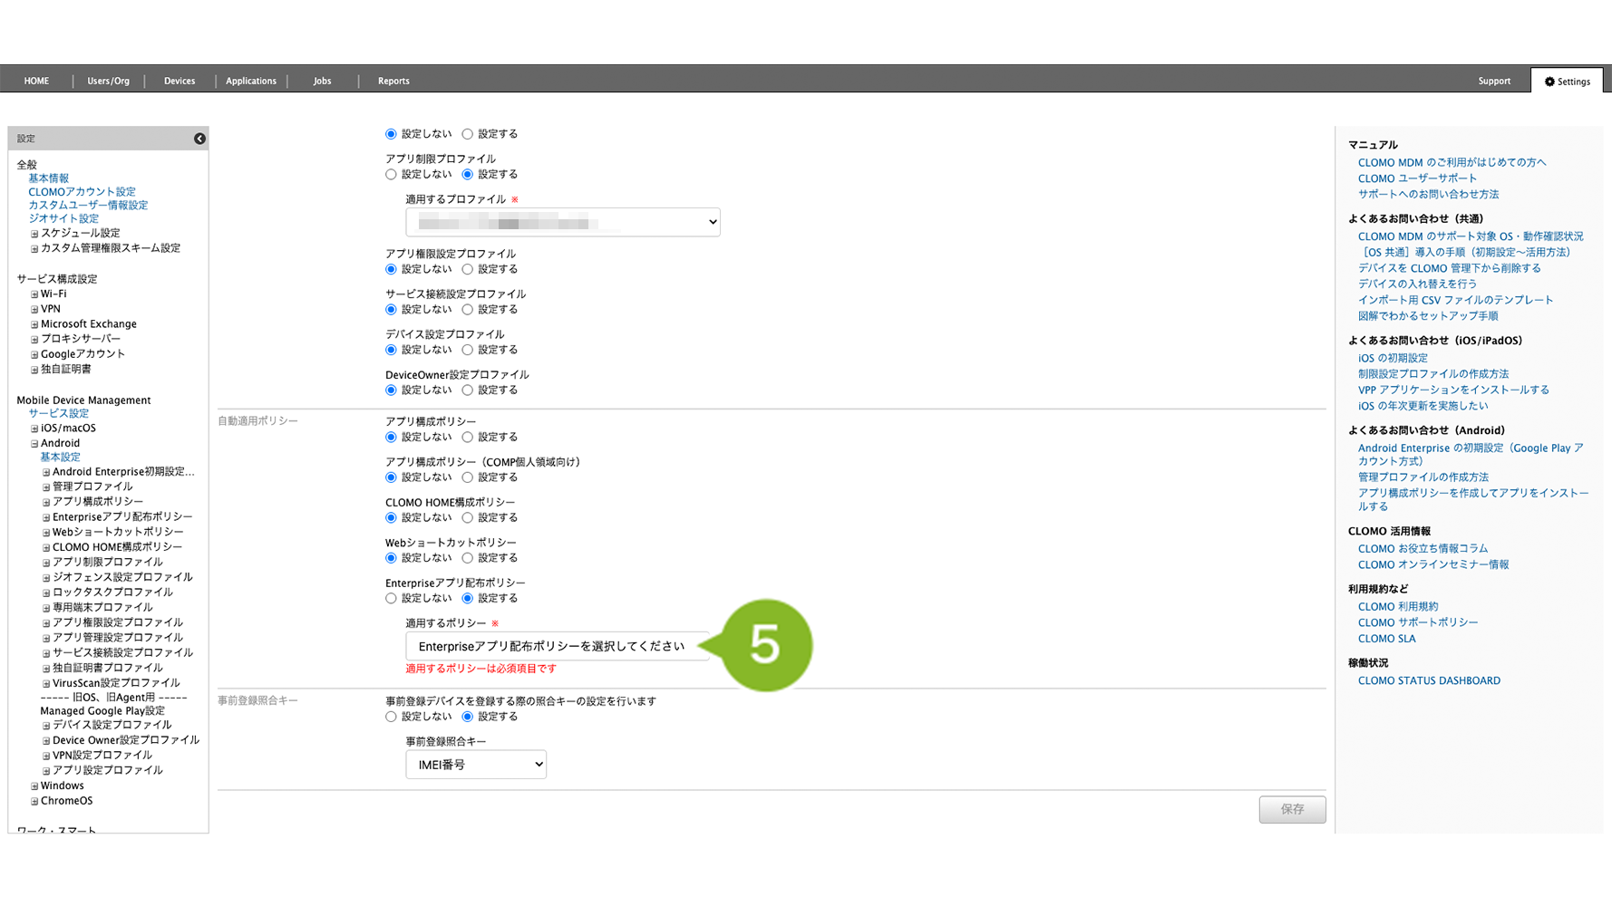Expand the iOS/macOS plus icon
Image resolution: width=1612 pixels, height=906 pixels.
coord(34,429)
